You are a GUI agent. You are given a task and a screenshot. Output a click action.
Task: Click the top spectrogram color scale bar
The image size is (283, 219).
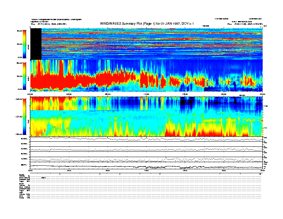(x=24, y=44)
